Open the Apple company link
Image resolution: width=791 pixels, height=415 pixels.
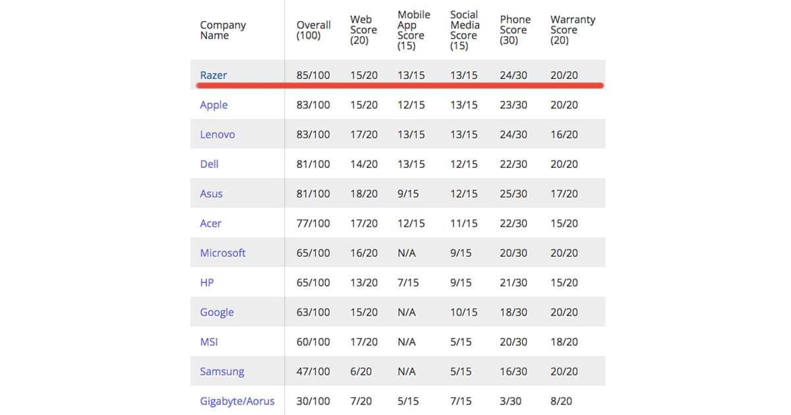click(x=214, y=105)
